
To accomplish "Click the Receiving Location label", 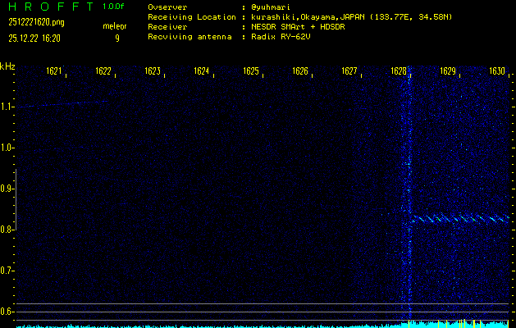I will (x=192, y=17).
